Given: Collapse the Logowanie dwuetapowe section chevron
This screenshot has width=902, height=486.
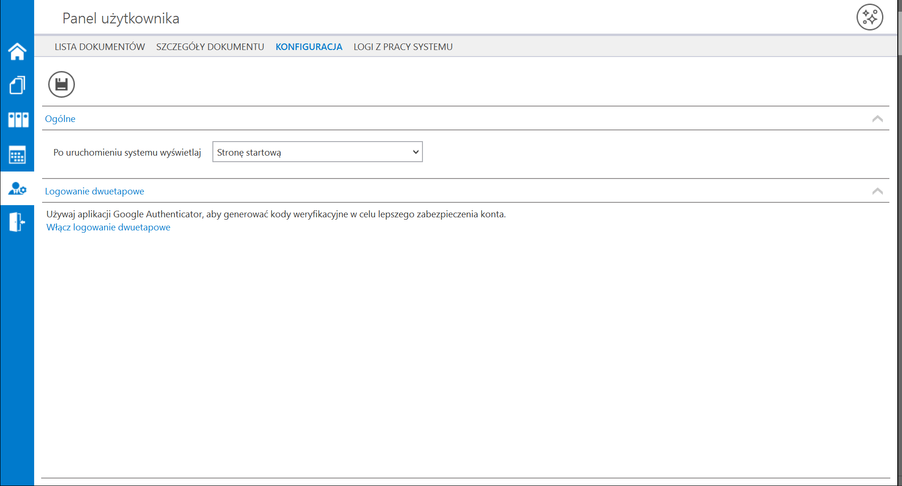Looking at the screenshot, I should pyautogui.click(x=878, y=191).
